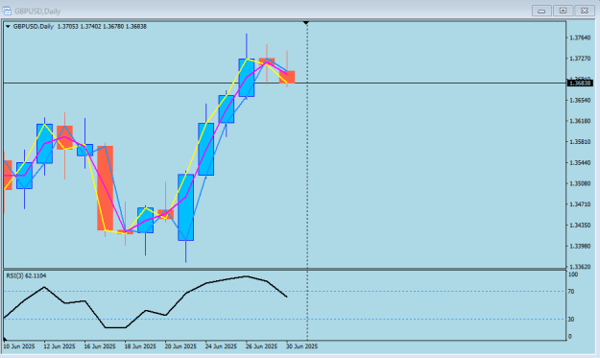Image resolution: width=600 pixels, height=358 pixels.
Task: Click the 1.35440 price scale value
Action: [x=580, y=162]
